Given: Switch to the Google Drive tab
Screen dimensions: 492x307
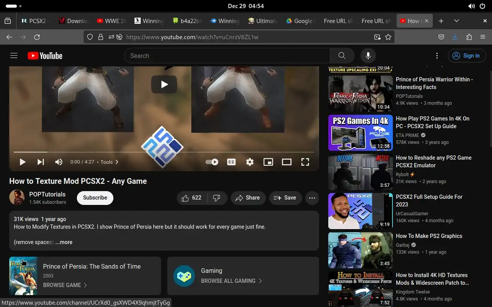Looking at the screenshot, I should pyautogui.click(x=300, y=21).
